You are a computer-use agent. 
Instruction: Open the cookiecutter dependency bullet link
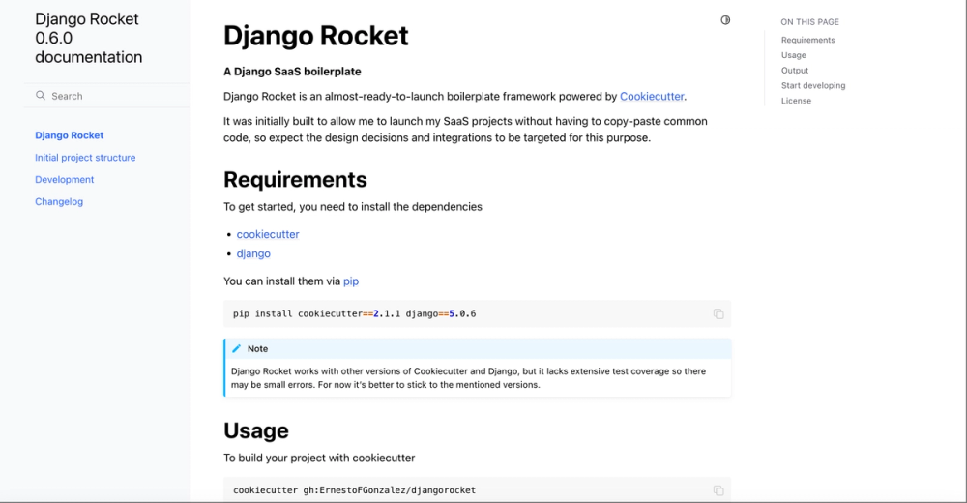[x=268, y=234]
